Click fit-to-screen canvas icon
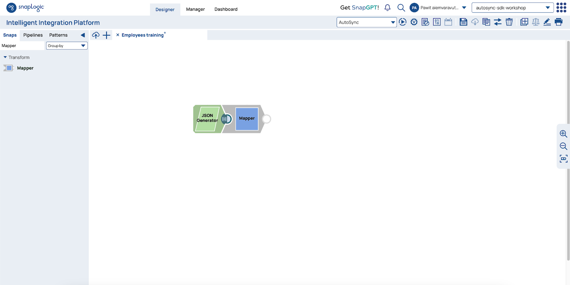Image resolution: width=570 pixels, height=285 pixels. [563, 159]
